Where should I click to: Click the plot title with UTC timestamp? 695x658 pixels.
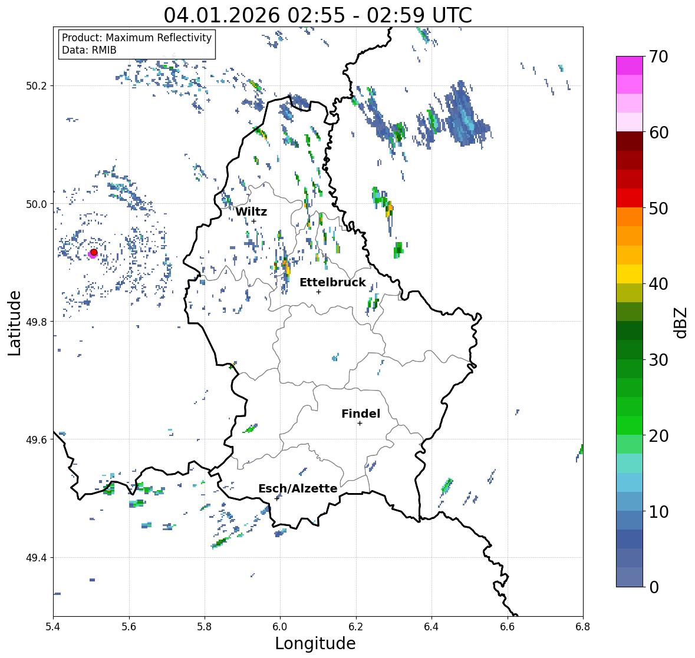(x=318, y=15)
